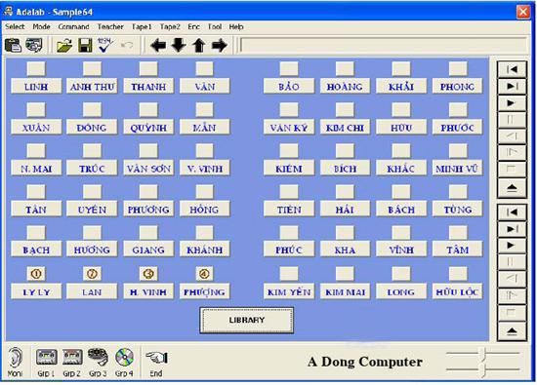The height and width of the screenshot is (385, 537).
Task: Toggle the small box above PHONG
Action: (458, 68)
